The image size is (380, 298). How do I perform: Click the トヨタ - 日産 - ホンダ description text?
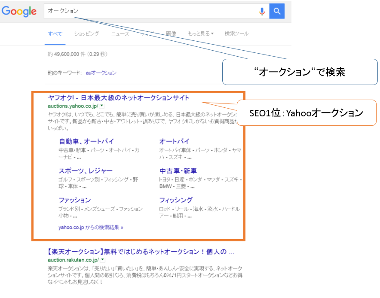pyautogui.click(x=200, y=183)
